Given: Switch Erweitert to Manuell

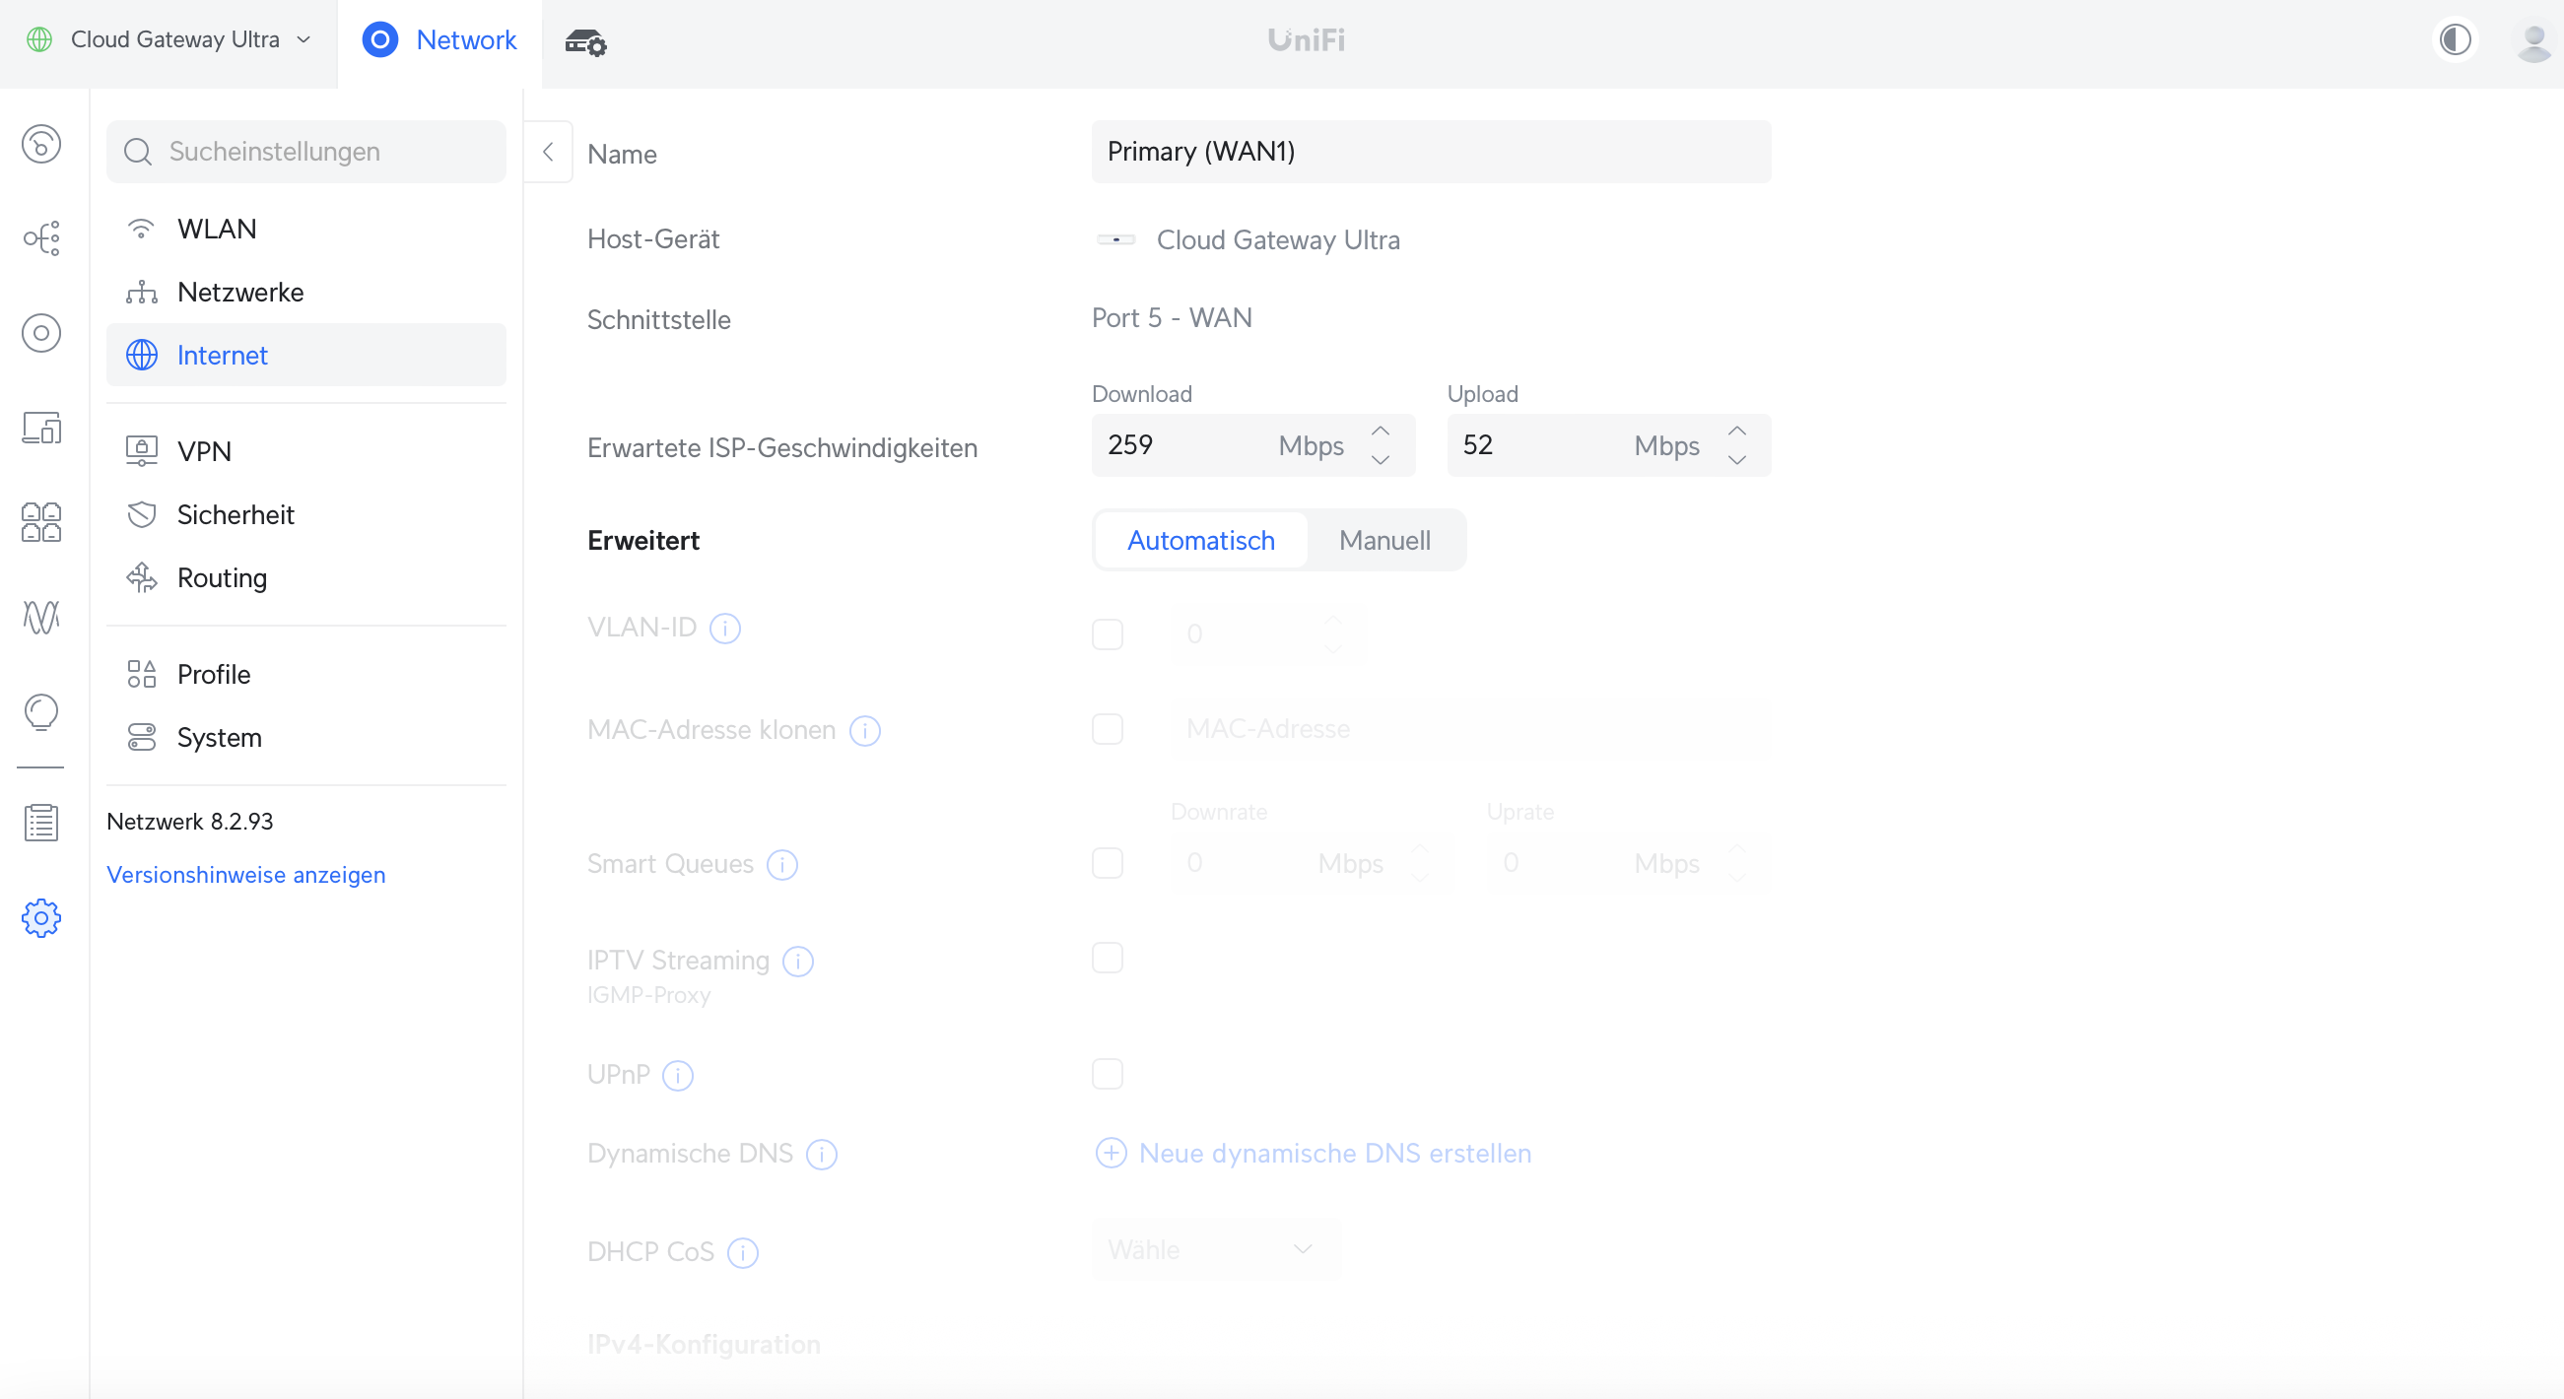Looking at the screenshot, I should coord(1383,540).
